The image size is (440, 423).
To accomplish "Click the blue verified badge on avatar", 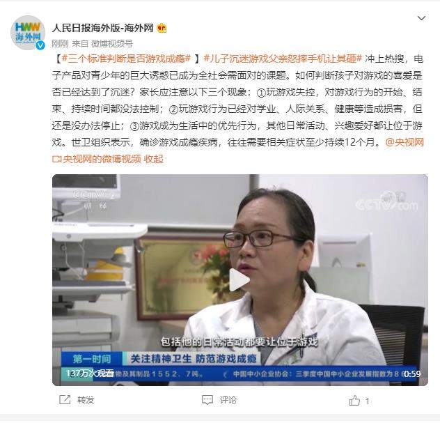I will 40,45.
